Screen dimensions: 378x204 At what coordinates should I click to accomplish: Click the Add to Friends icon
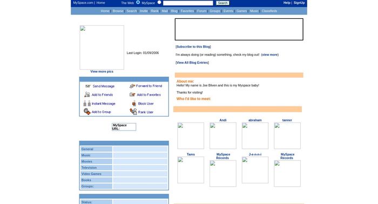coord(87,94)
